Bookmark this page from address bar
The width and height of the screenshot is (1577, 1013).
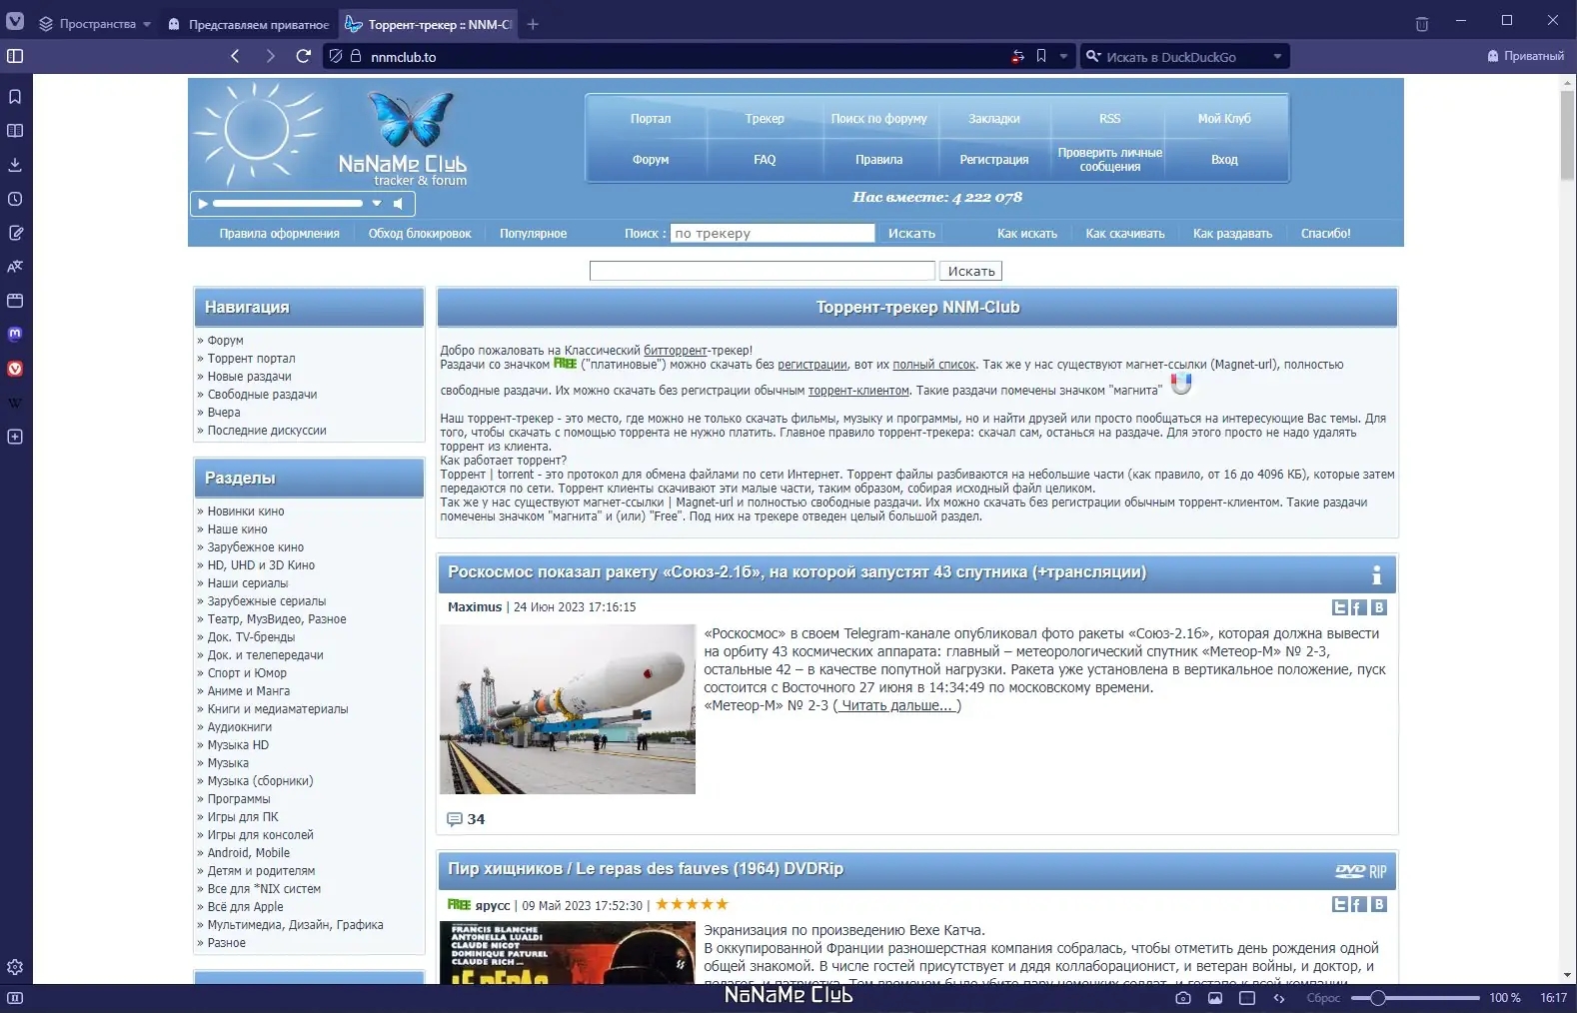[x=1041, y=56]
